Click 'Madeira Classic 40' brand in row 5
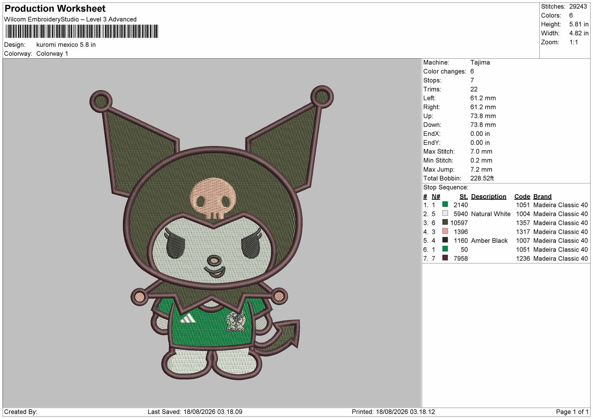This screenshot has height=419, width=593. point(561,241)
